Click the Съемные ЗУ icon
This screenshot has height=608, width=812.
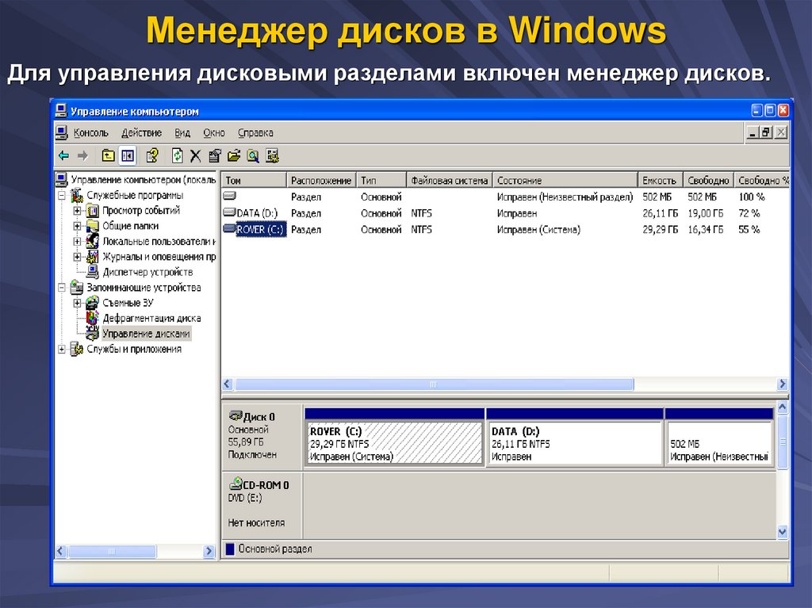point(93,303)
